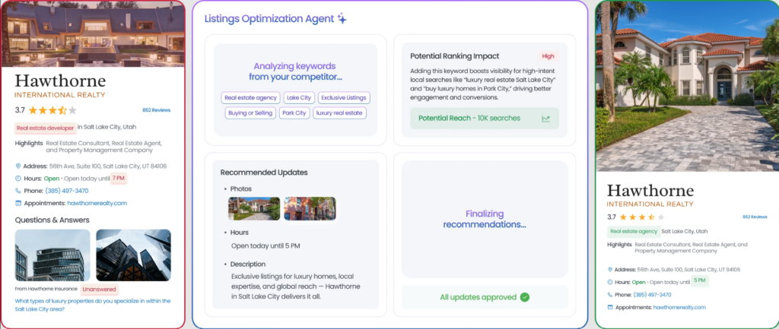
Task: Open first recommended house photo thumbnail
Action: (x=254, y=208)
